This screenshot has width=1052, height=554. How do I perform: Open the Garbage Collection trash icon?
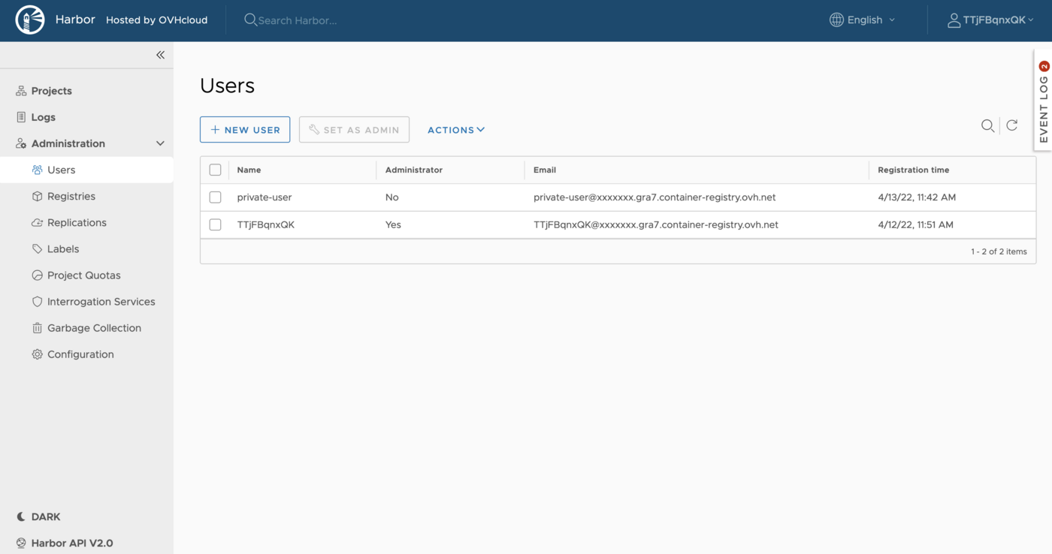point(37,327)
